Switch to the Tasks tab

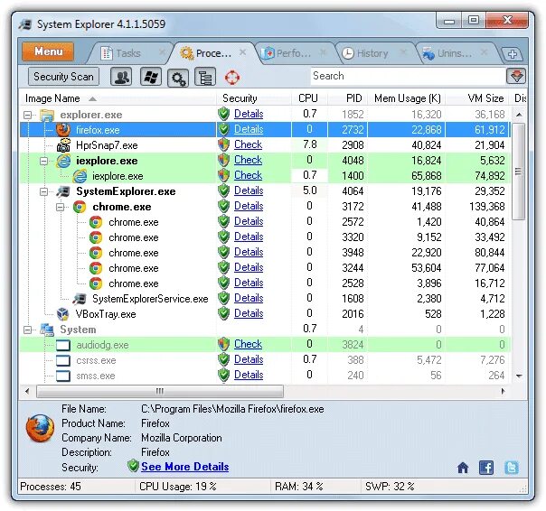pos(127,53)
